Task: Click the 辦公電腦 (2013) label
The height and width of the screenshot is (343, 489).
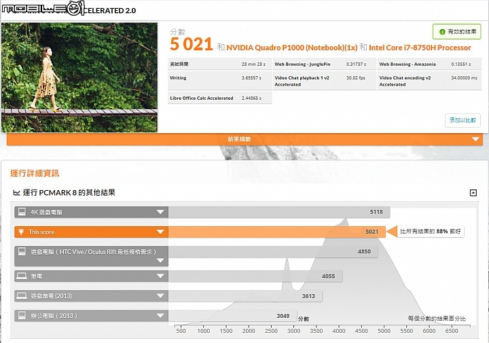Action: pyautogui.click(x=54, y=316)
